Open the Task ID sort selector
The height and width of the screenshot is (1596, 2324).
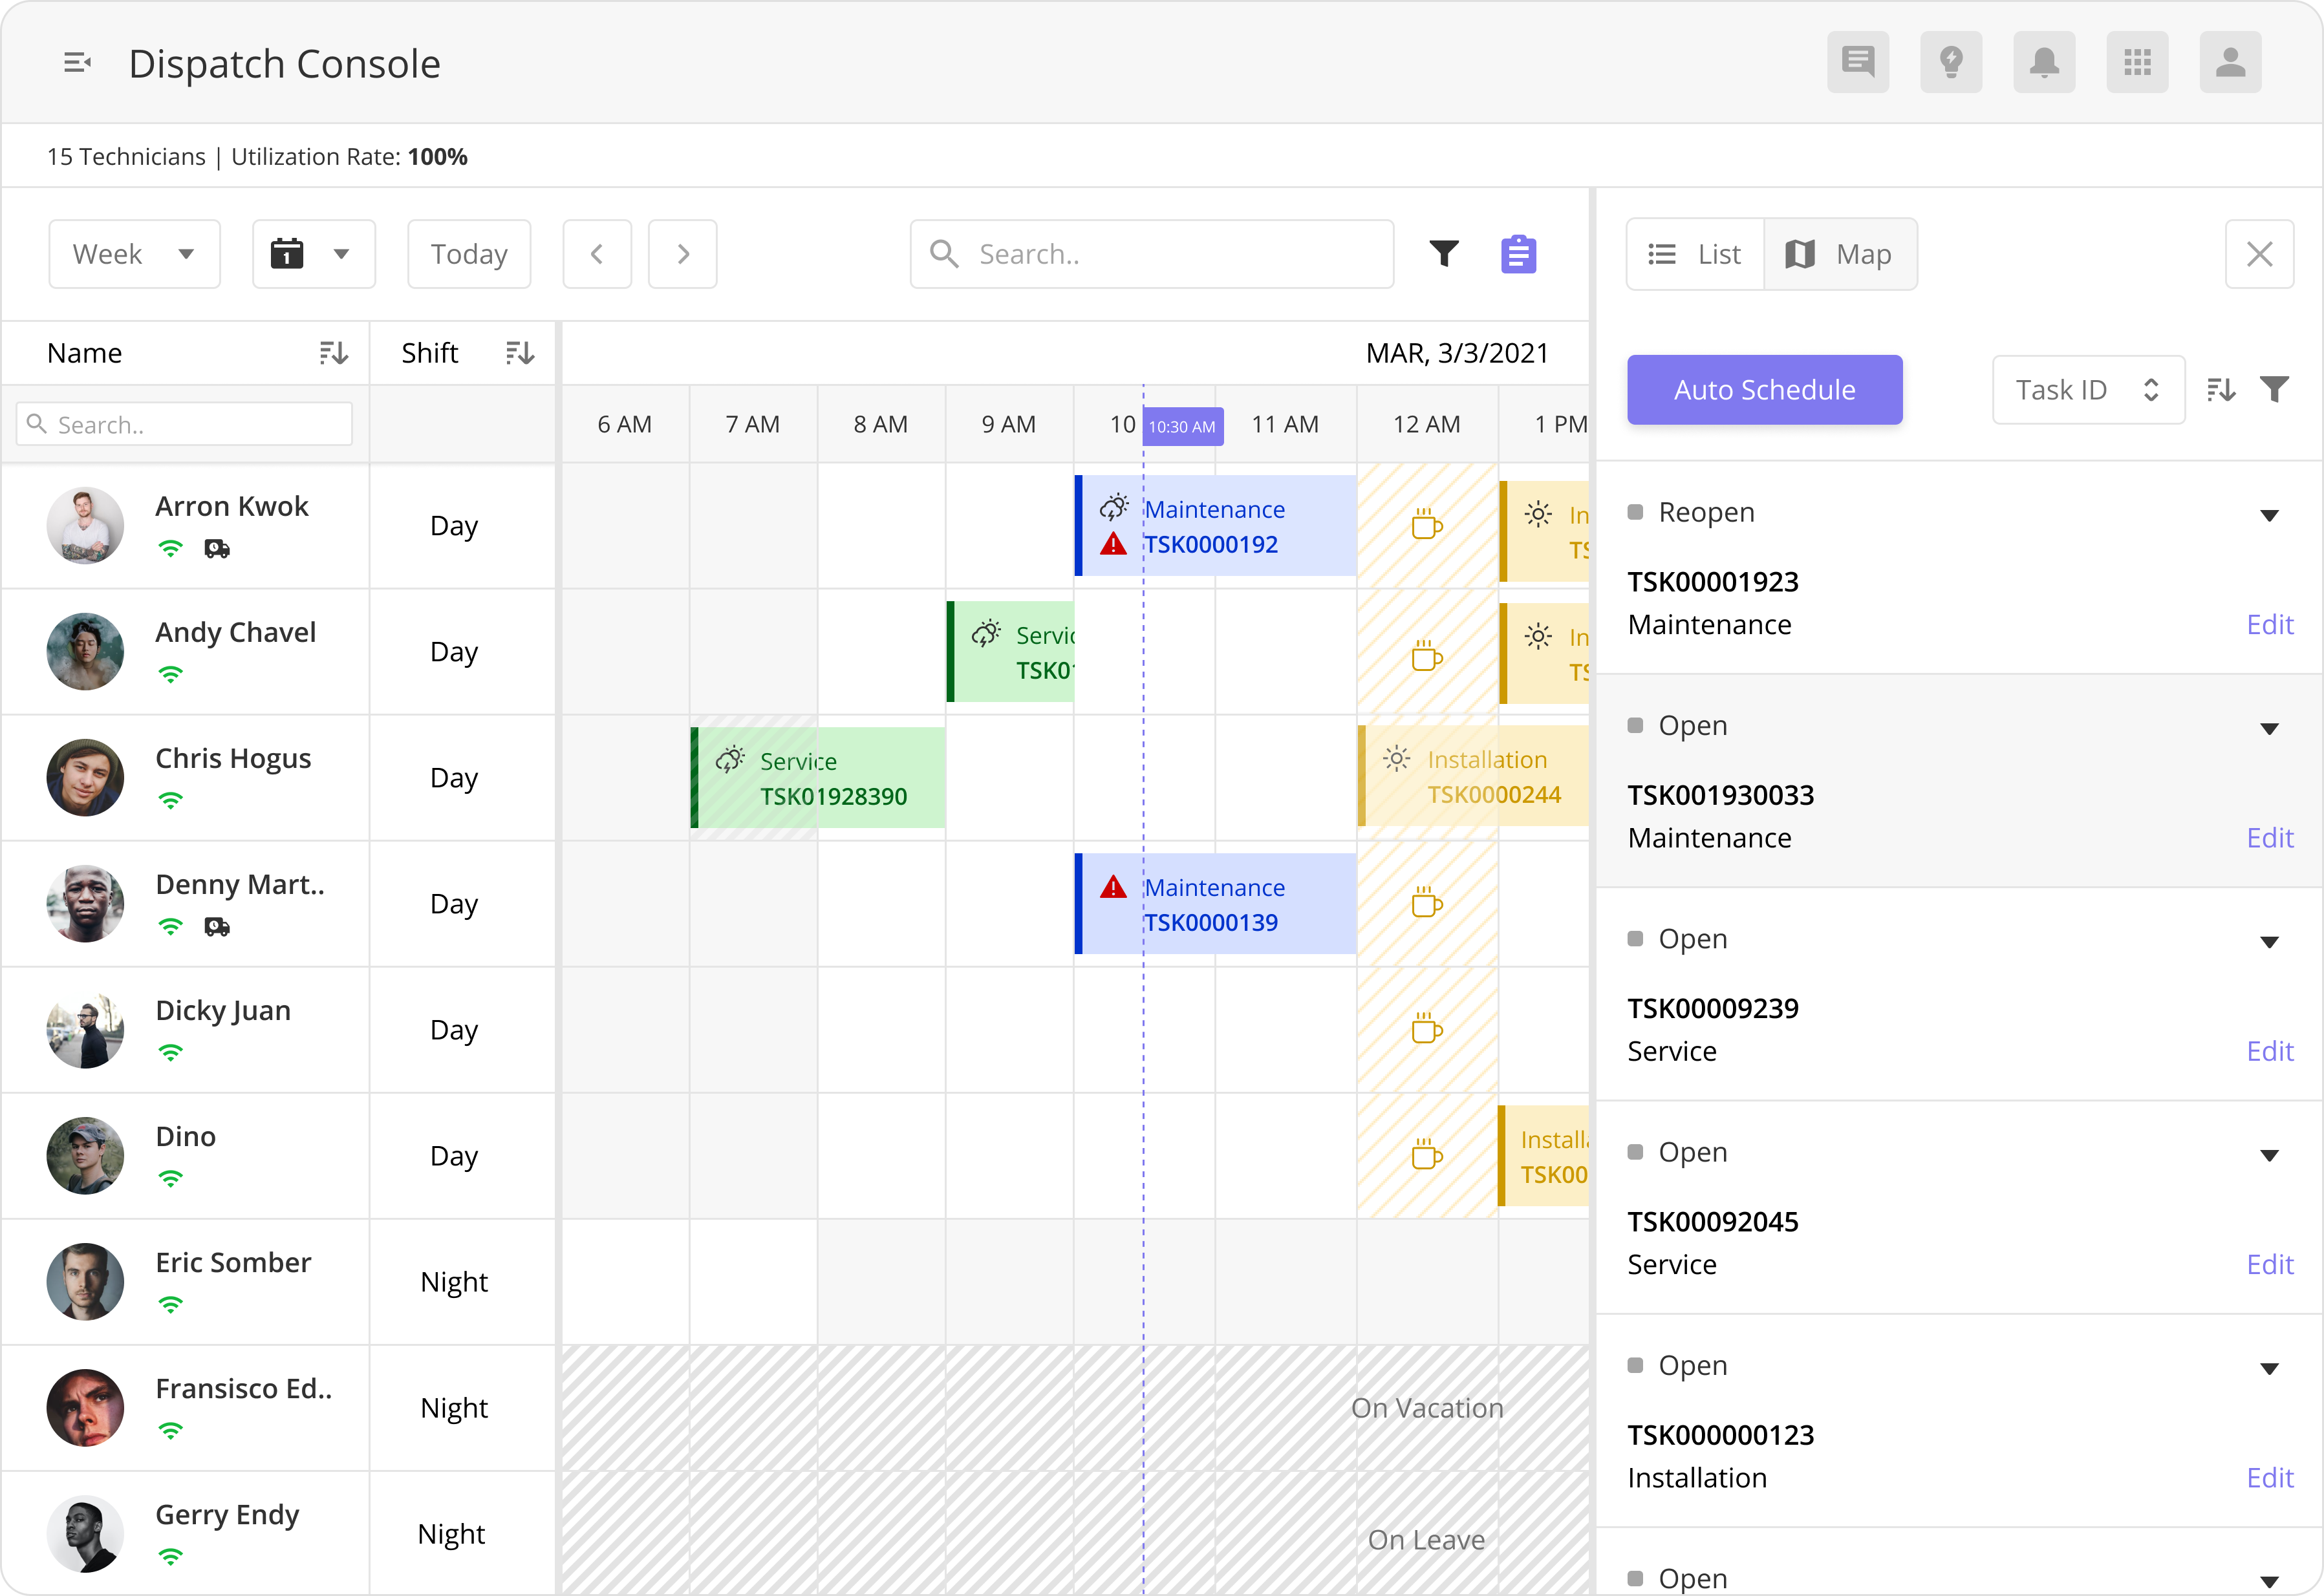tap(2089, 390)
